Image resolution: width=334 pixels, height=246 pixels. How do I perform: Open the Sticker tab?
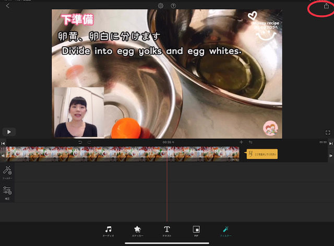(137, 231)
